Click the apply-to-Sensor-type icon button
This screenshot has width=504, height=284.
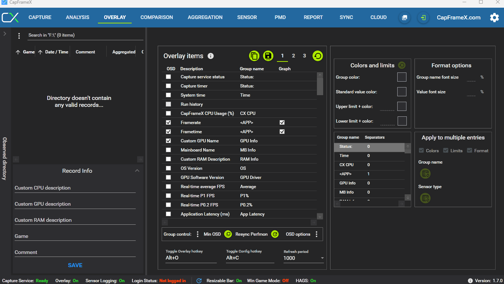point(425,198)
